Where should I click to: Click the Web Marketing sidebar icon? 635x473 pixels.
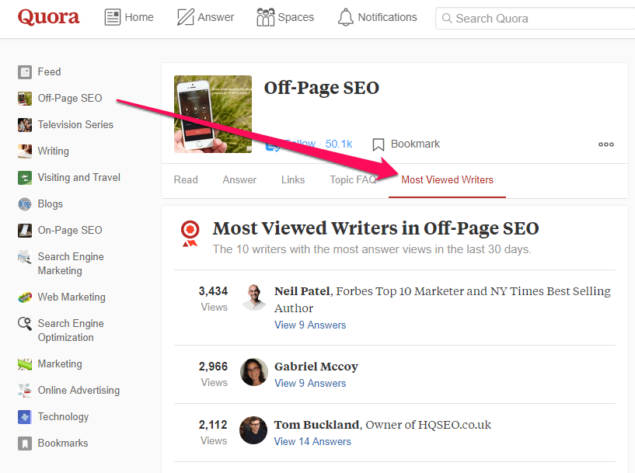click(25, 297)
